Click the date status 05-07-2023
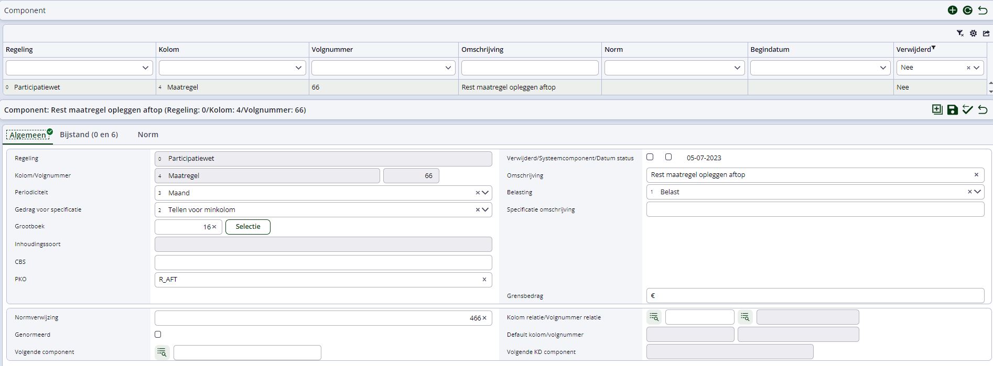This screenshot has width=993, height=366. tap(704, 158)
